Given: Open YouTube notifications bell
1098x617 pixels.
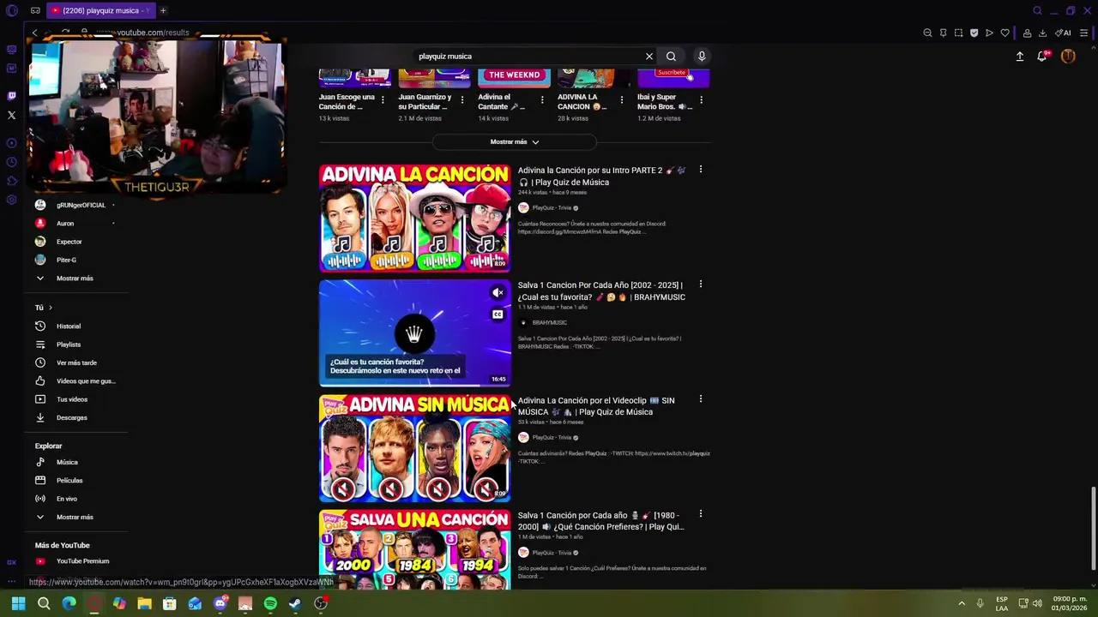Looking at the screenshot, I should click(1042, 57).
